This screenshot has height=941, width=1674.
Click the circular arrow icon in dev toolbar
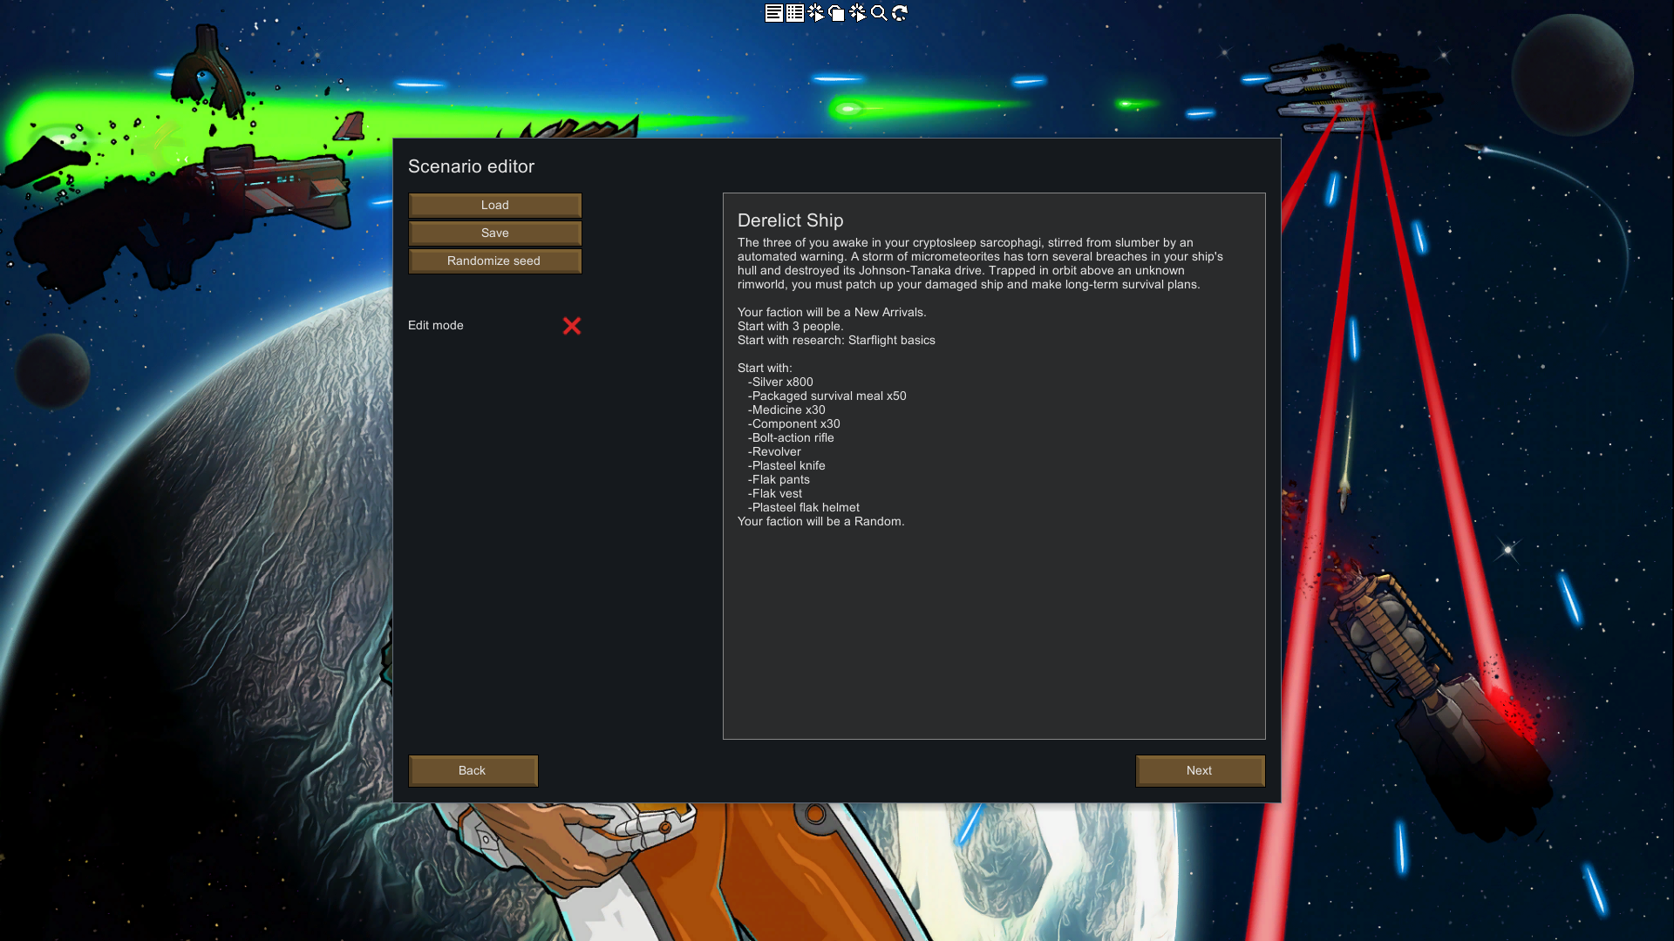(x=899, y=13)
